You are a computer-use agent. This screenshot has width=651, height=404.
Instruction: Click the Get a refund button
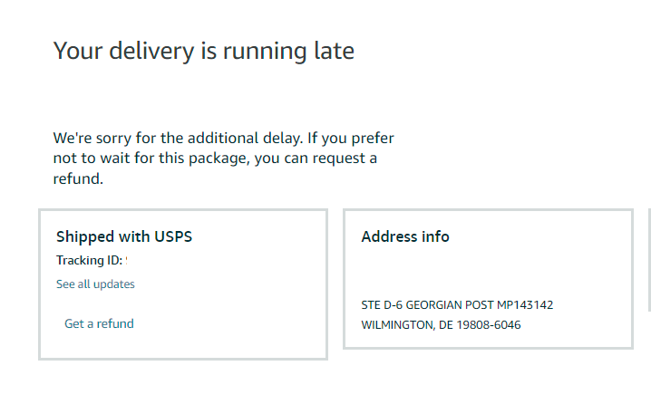point(99,323)
